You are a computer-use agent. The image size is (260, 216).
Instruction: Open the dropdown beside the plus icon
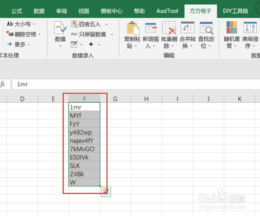pos(99,45)
